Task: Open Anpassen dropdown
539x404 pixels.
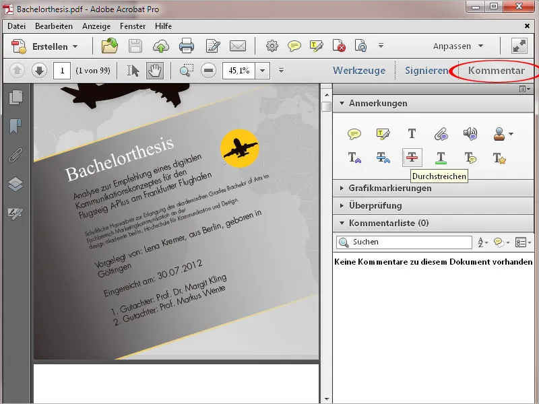Action: (458, 46)
